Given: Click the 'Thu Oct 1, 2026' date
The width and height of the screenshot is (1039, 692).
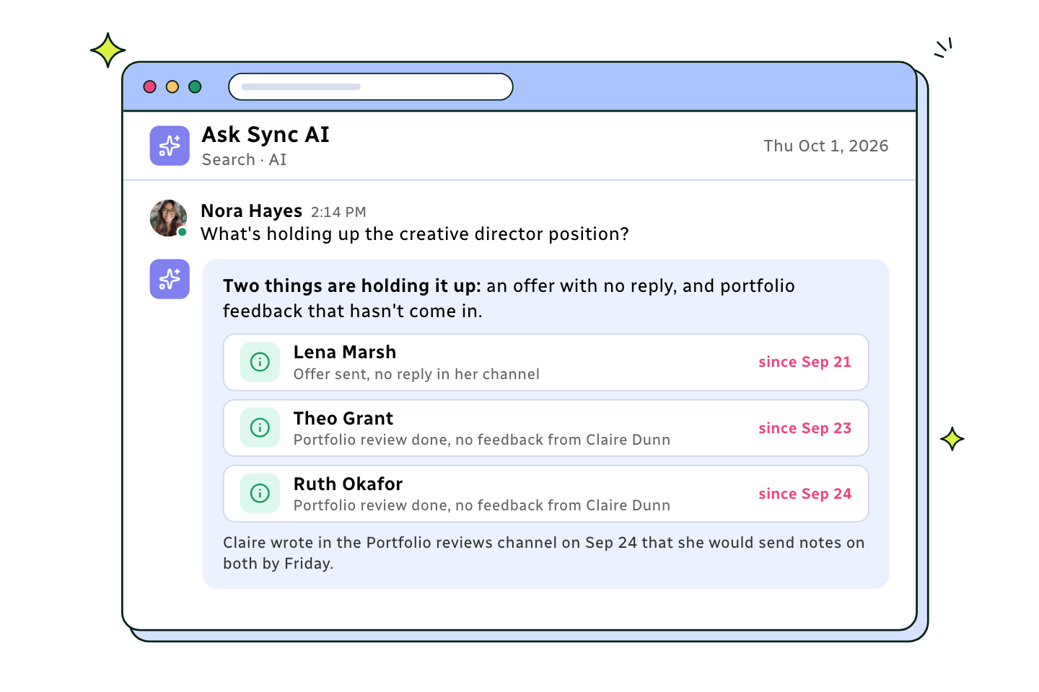Looking at the screenshot, I should click(826, 146).
